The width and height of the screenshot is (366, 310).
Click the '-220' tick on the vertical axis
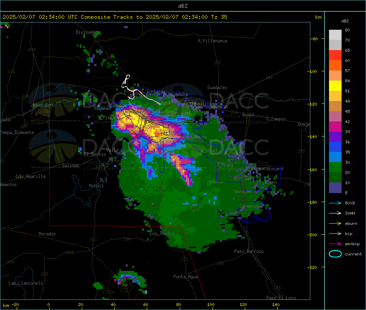click(313, 268)
